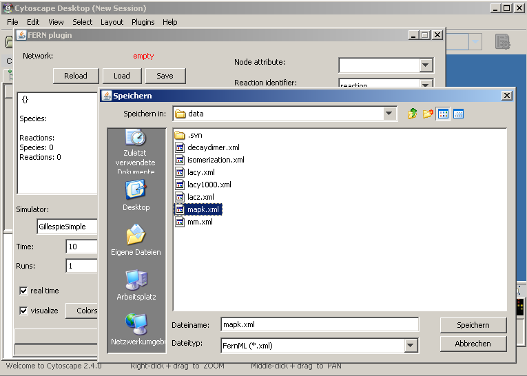Click the Speichern save button
Screen dimensions: 527x376
473,325
